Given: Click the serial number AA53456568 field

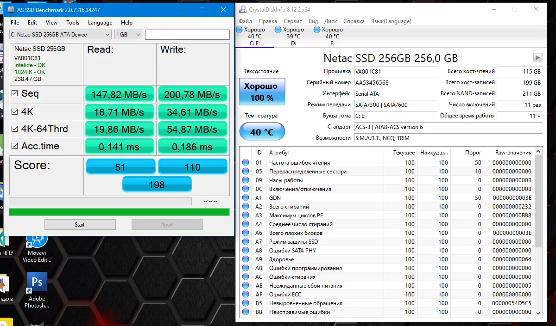Looking at the screenshot, I should point(395,83).
